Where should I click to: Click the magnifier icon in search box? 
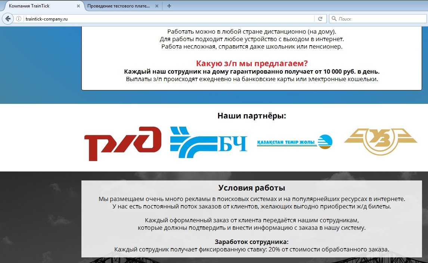[334, 19]
